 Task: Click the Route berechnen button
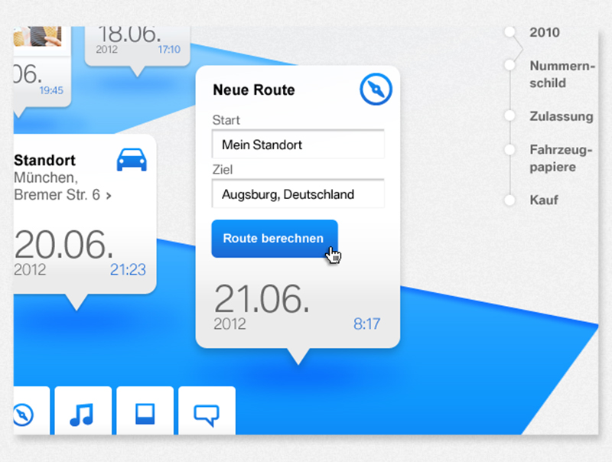point(274,239)
